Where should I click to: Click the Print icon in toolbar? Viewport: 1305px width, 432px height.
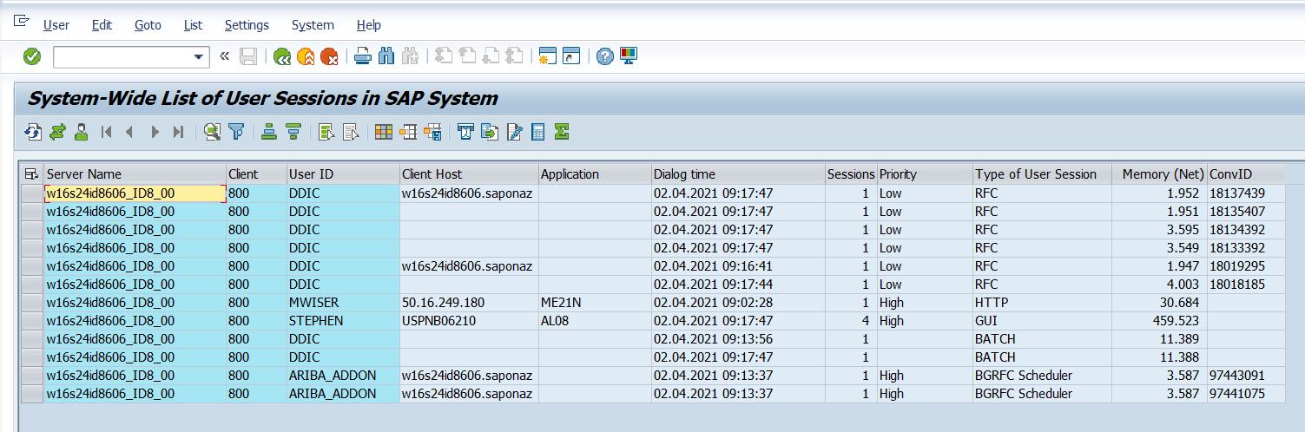(363, 56)
